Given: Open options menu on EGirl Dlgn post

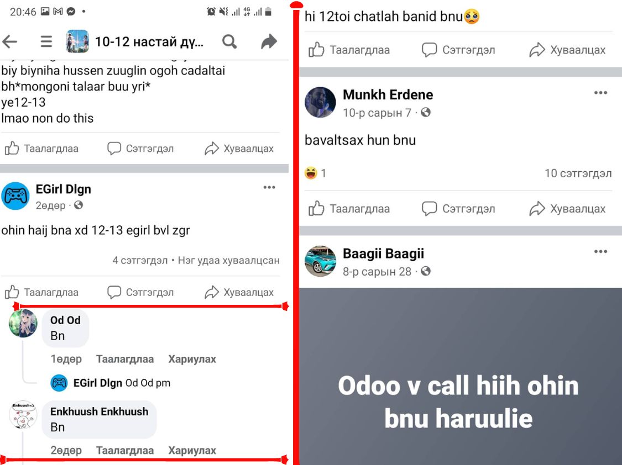Looking at the screenshot, I should coord(269,187).
